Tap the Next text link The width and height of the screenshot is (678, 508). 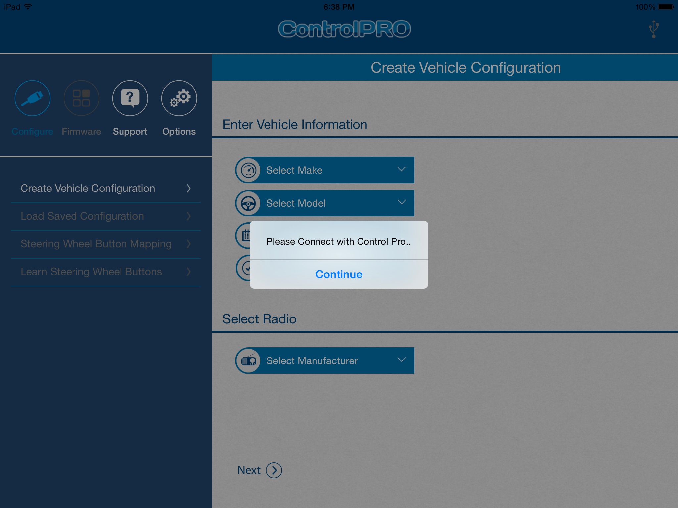pos(249,470)
